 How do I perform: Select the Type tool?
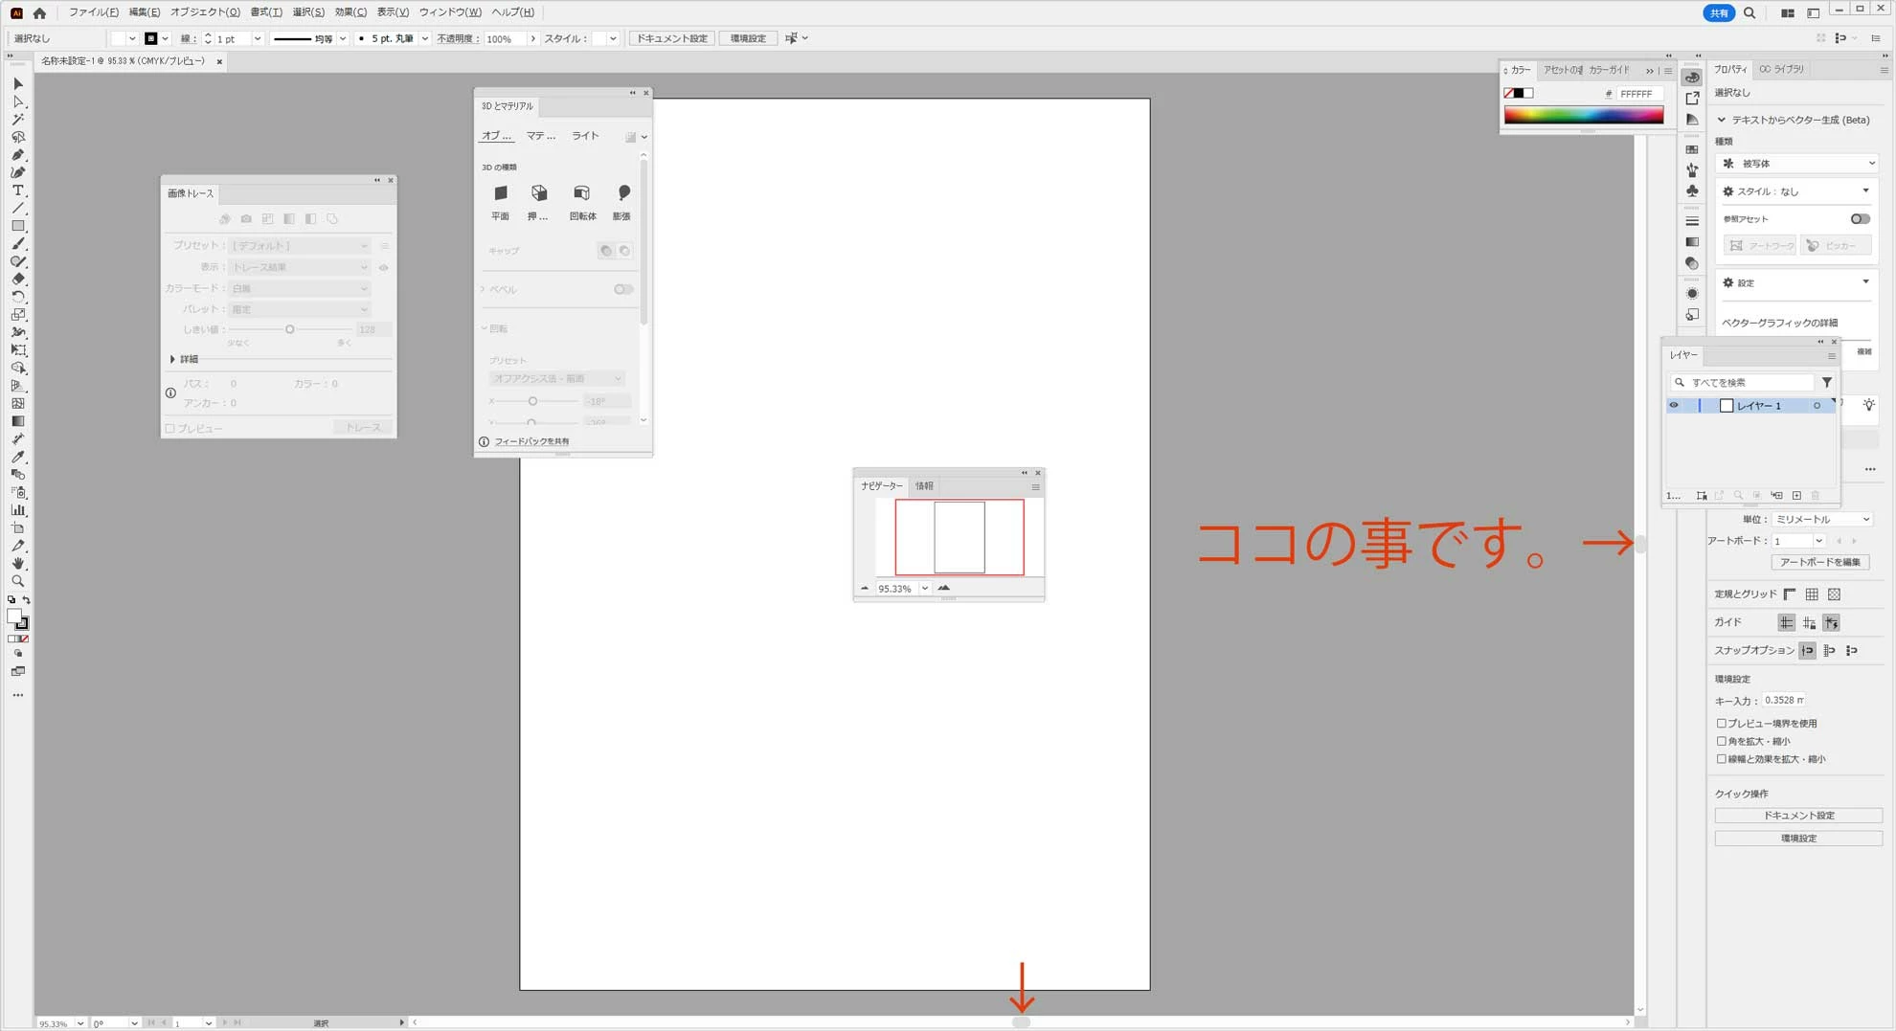click(17, 191)
